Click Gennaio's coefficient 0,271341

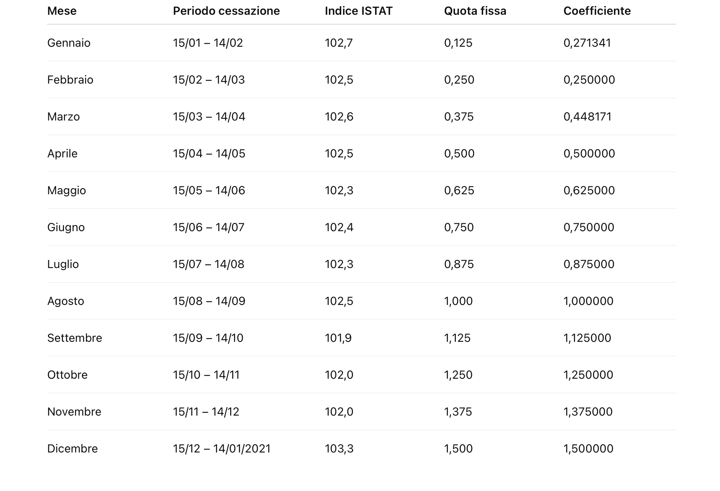click(587, 43)
